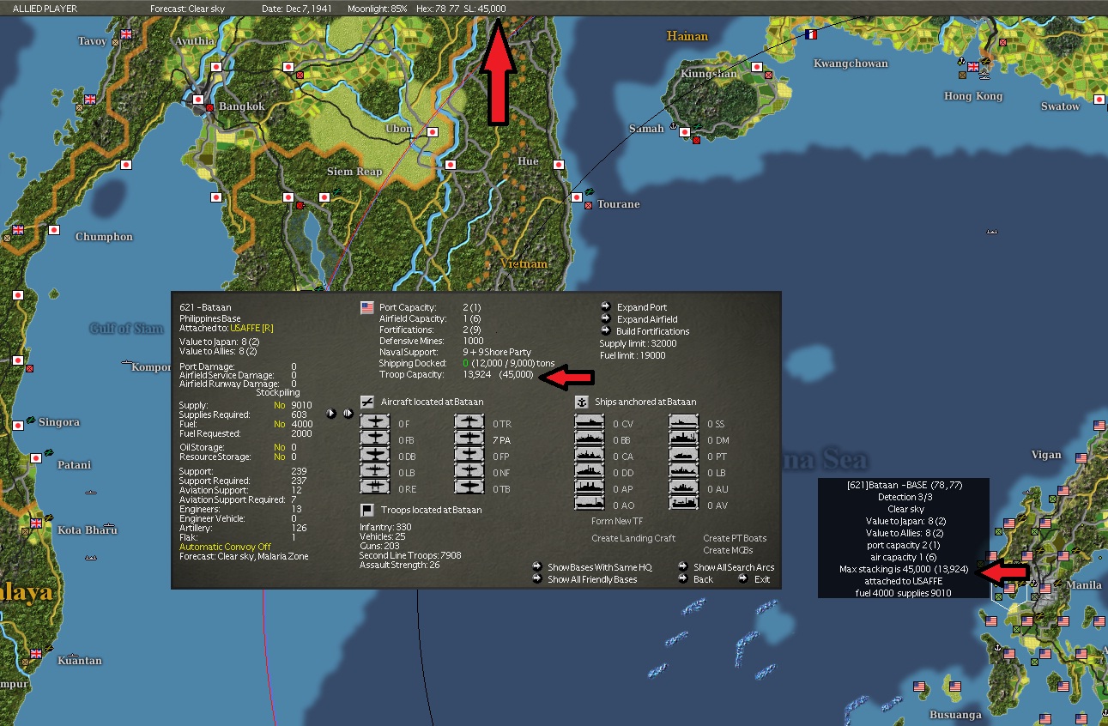Viewport: 1108px width, 726px height.
Task: Click the Bangkok city label on the map
Action: [242, 106]
